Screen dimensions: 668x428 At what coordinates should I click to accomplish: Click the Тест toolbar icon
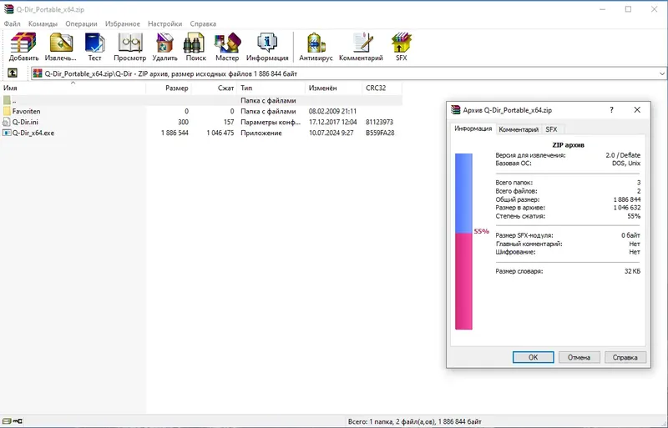coord(94,47)
